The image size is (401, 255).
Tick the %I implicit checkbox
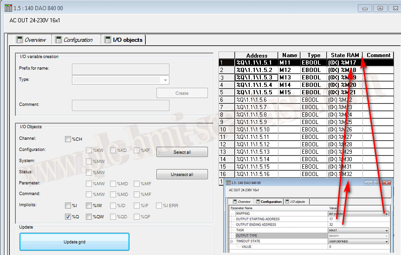[x=68, y=205]
